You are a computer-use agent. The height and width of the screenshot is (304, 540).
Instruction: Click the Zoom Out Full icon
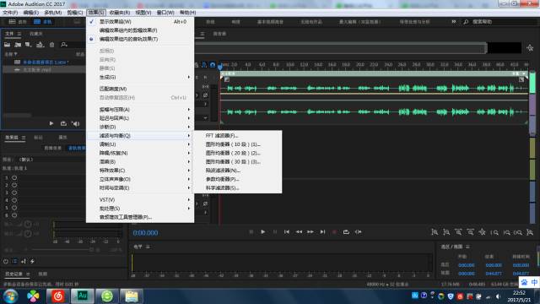[x=482, y=232]
